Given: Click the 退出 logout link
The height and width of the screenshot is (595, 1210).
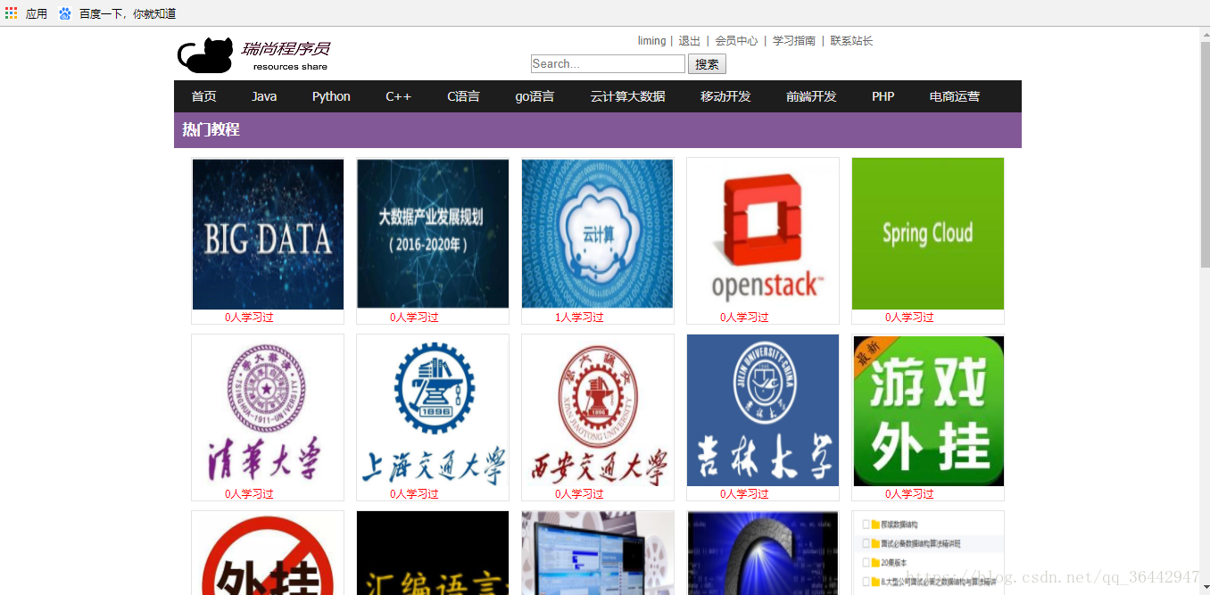Looking at the screenshot, I should (689, 41).
